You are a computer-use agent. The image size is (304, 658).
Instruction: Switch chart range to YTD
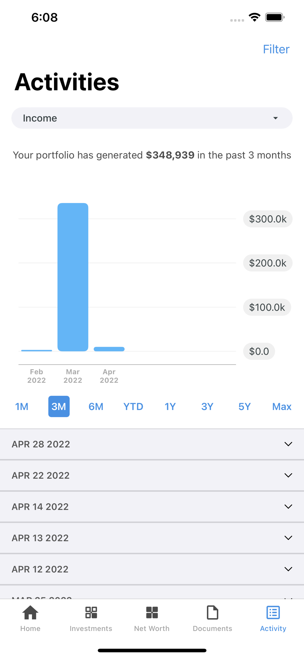[133, 407]
